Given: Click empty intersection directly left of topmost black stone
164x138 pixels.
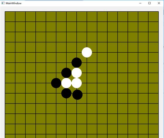Looking at the screenshot, I should pos(66,63).
